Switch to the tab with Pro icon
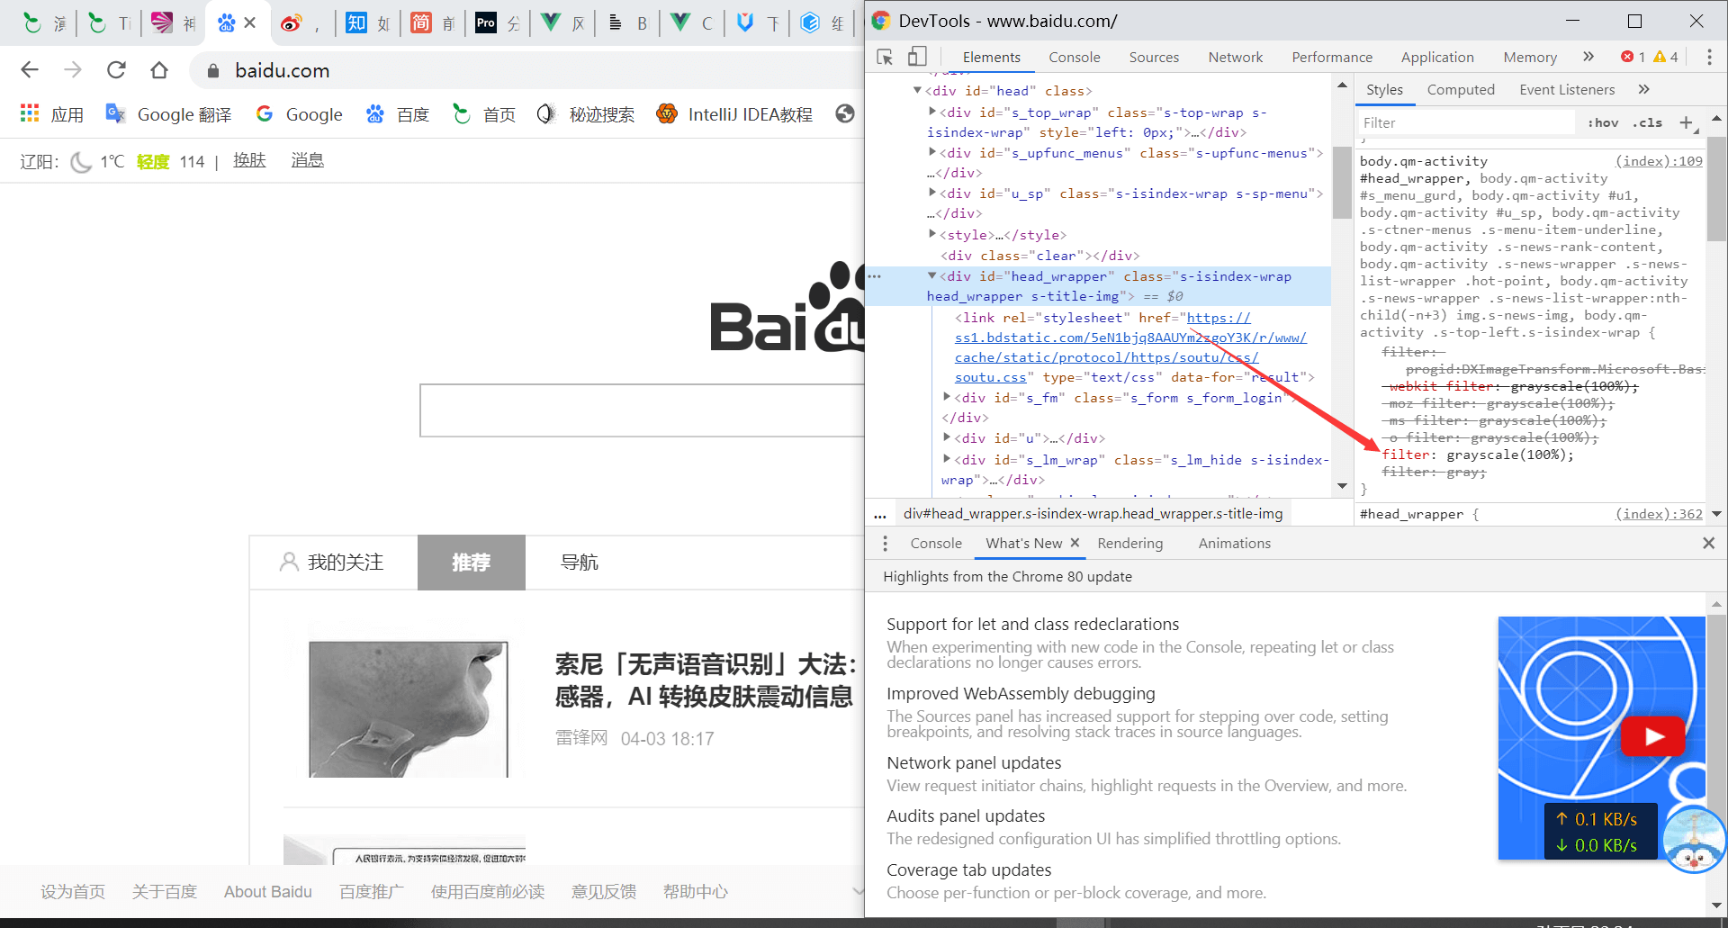Image resolution: width=1728 pixels, height=928 pixels. (x=486, y=23)
